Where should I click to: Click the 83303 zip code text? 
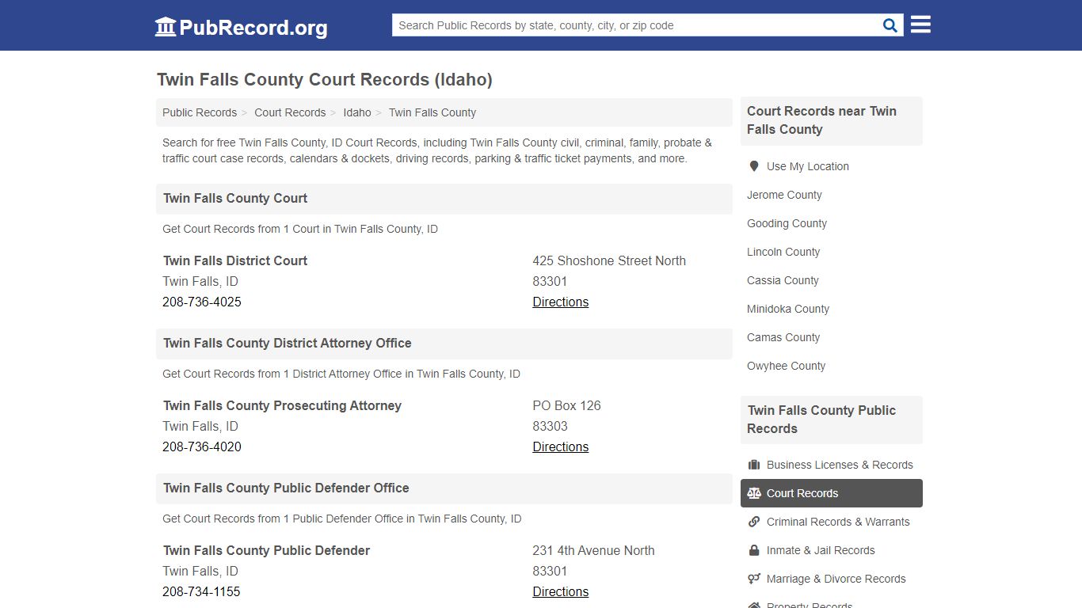click(x=551, y=426)
